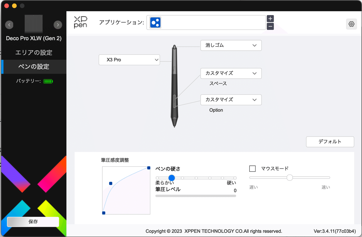Expand the X3 Pro pen model dropdown

click(129, 60)
